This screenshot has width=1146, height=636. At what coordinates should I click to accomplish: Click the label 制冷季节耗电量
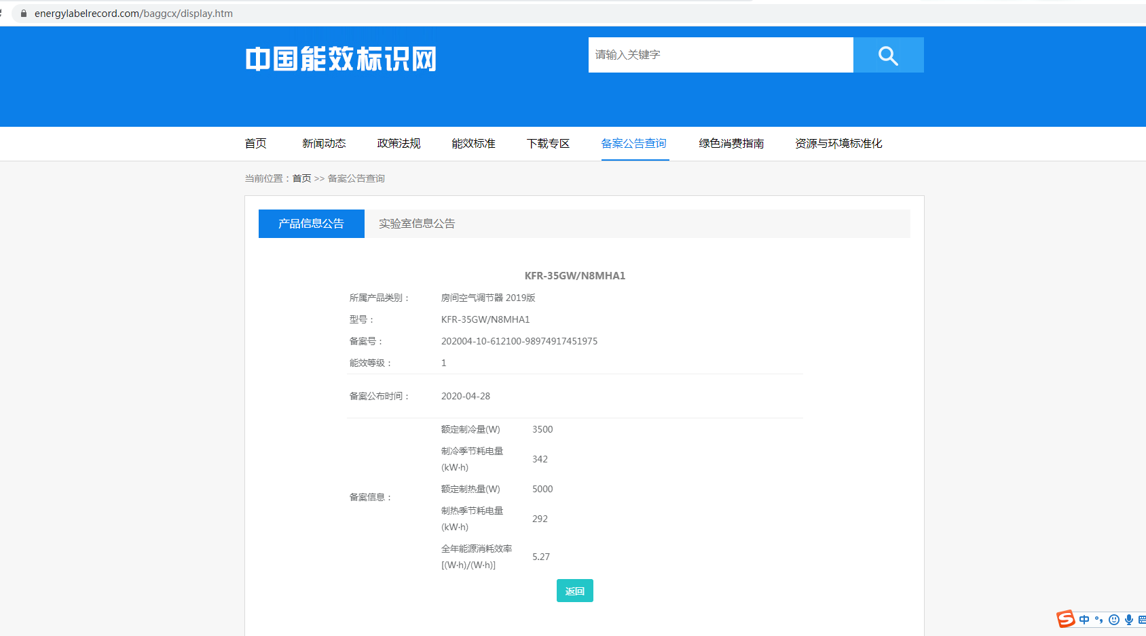click(x=473, y=451)
